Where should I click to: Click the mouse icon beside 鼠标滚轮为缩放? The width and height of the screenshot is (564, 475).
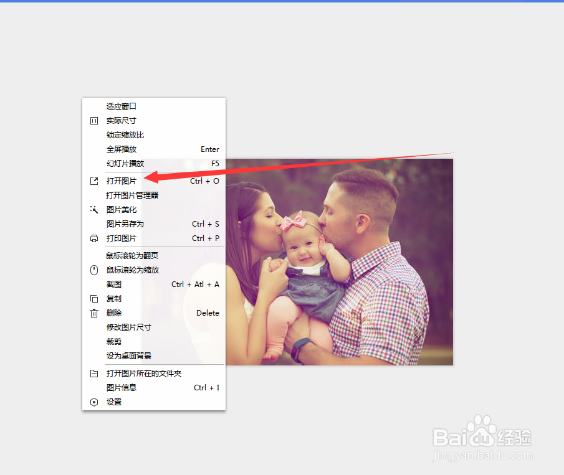[94, 270]
